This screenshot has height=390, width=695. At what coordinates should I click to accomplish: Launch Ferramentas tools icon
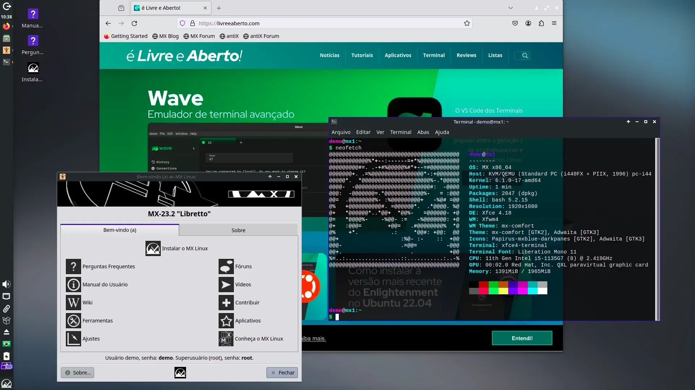tap(73, 321)
